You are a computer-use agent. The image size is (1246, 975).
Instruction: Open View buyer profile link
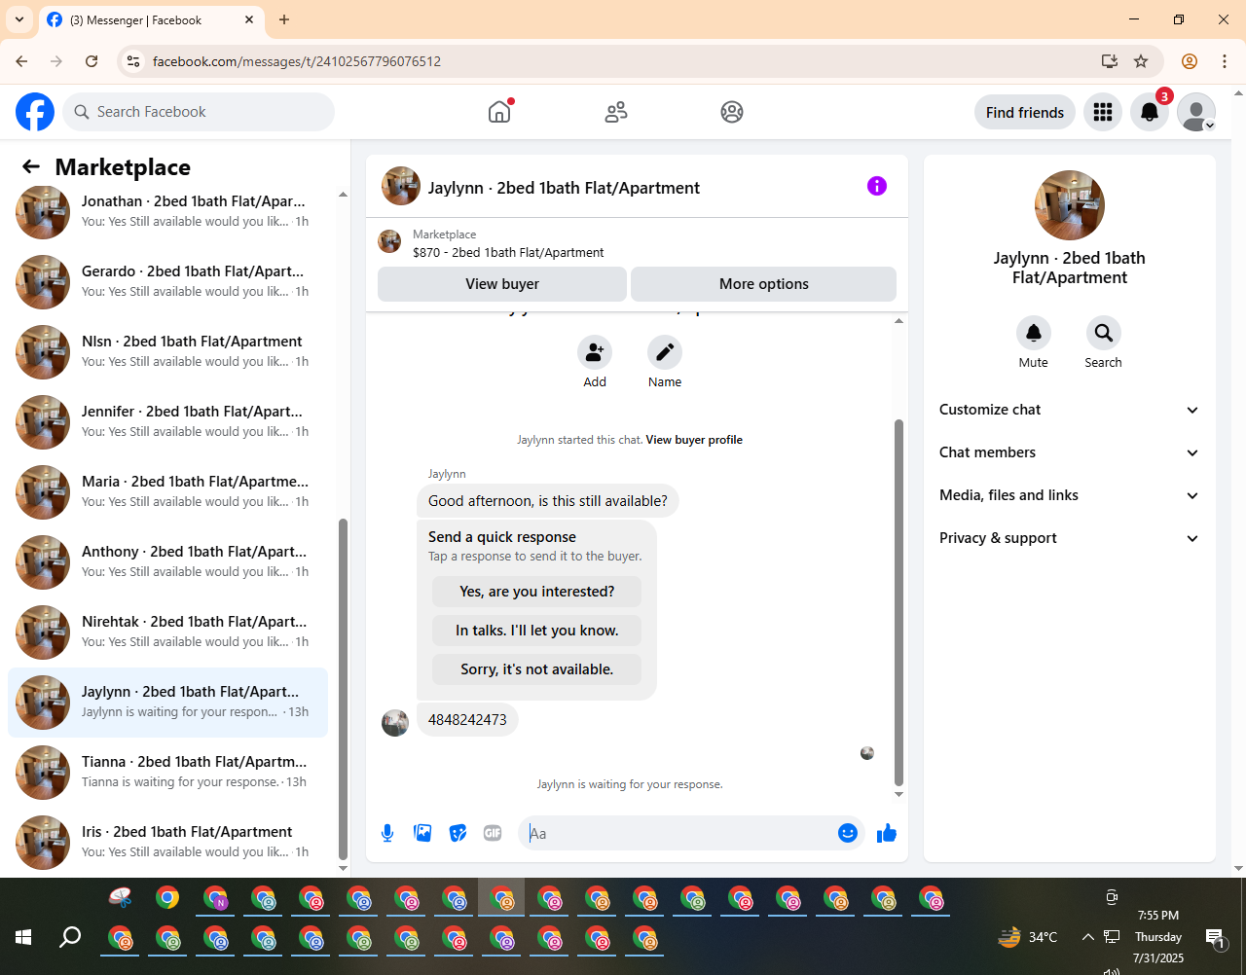pyautogui.click(x=694, y=440)
